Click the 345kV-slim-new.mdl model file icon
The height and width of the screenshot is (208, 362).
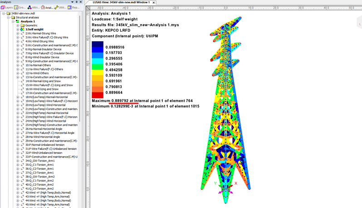(7, 13)
